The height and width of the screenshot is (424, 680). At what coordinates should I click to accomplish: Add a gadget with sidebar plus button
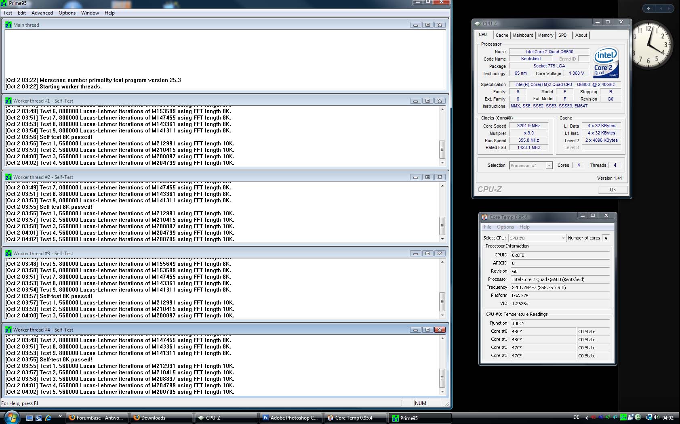(648, 8)
